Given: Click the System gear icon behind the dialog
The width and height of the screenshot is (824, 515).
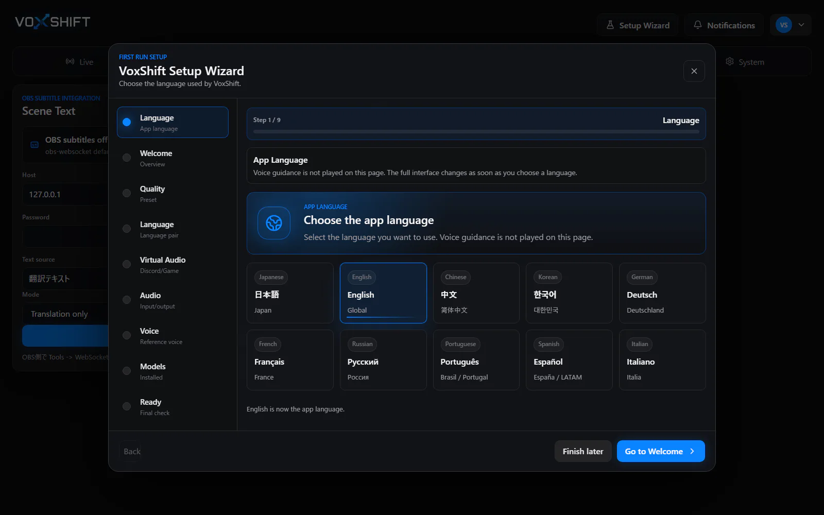Looking at the screenshot, I should tap(730, 62).
